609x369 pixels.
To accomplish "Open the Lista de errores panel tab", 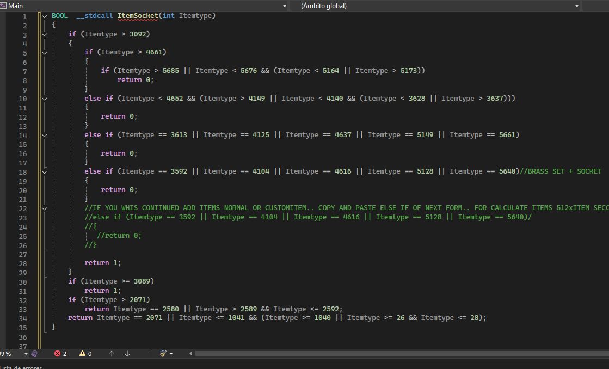I will tap(21, 366).
